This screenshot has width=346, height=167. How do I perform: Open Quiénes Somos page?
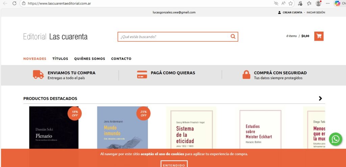click(x=90, y=59)
